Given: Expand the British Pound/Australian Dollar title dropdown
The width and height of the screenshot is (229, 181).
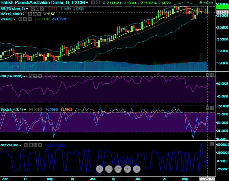Looking at the screenshot, I should (87, 3).
